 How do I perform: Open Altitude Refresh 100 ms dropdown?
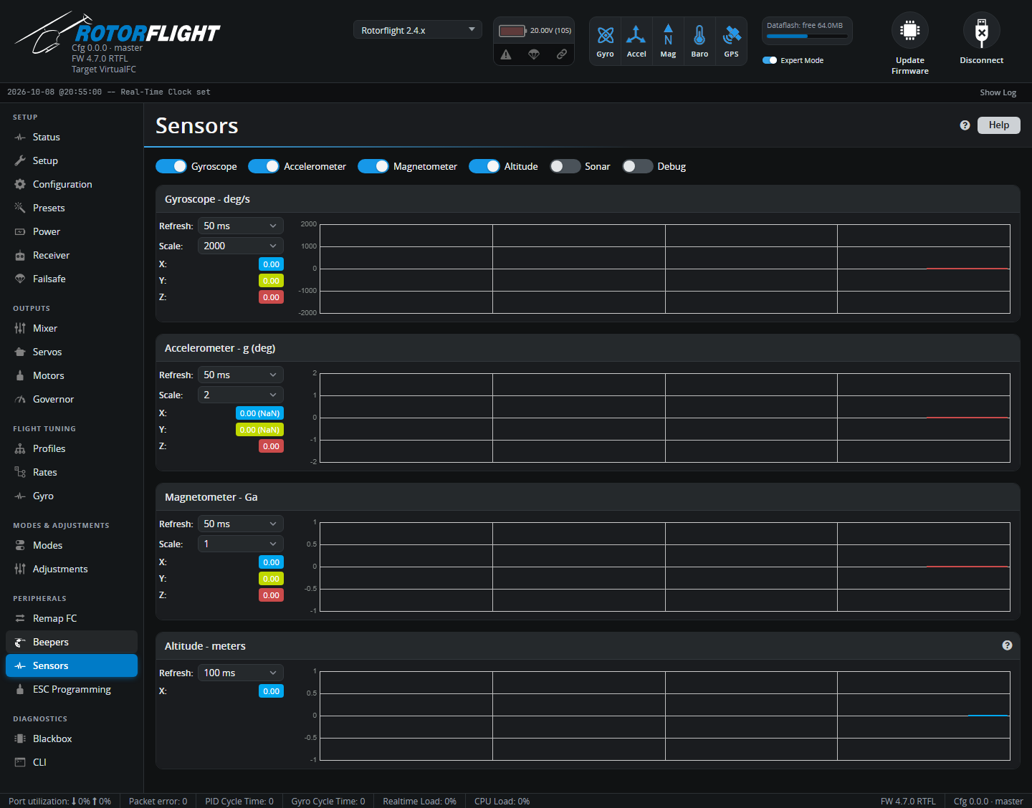point(241,673)
